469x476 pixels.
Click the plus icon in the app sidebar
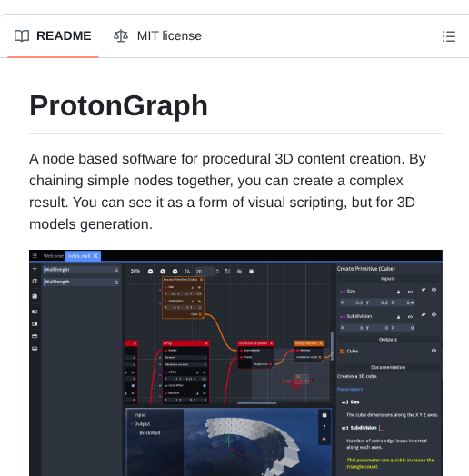click(x=35, y=269)
